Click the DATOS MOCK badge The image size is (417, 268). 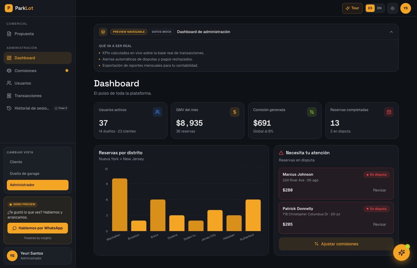tap(161, 32)
